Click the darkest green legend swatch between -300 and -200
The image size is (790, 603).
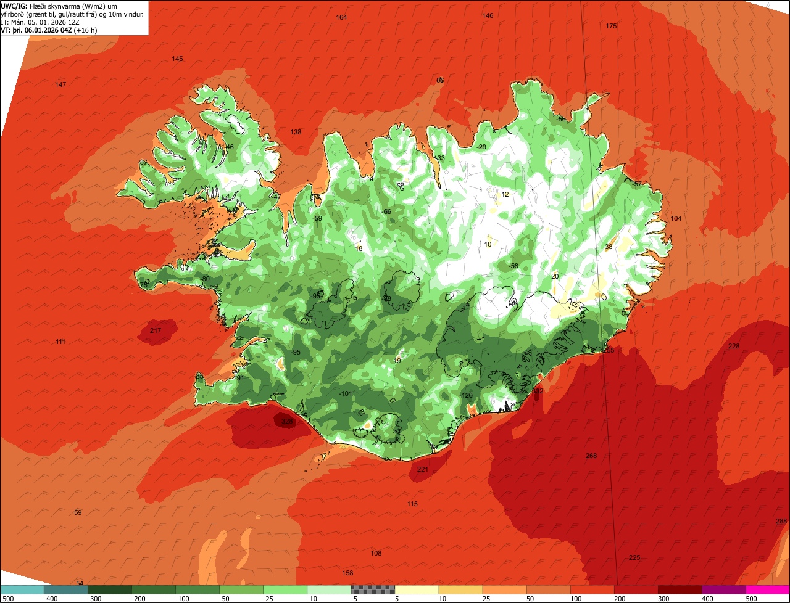[x=110, y=589]
